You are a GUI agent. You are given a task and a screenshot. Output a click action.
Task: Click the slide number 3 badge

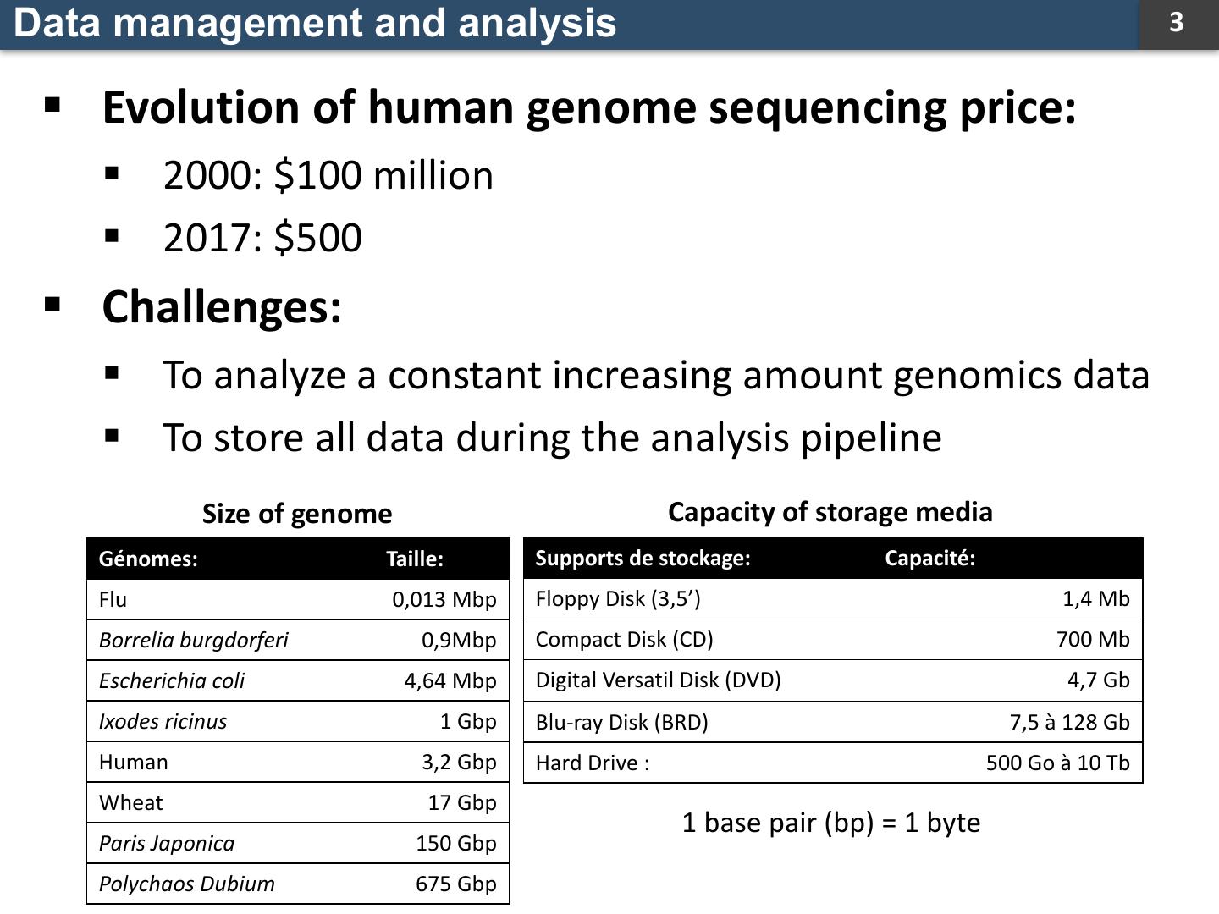[x=1177, y=23]
